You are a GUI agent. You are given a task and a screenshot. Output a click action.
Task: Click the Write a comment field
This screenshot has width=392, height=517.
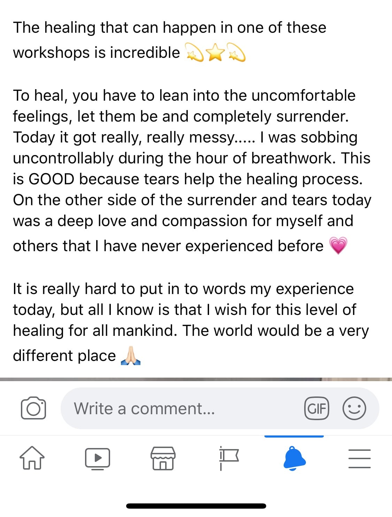(220, 408)
